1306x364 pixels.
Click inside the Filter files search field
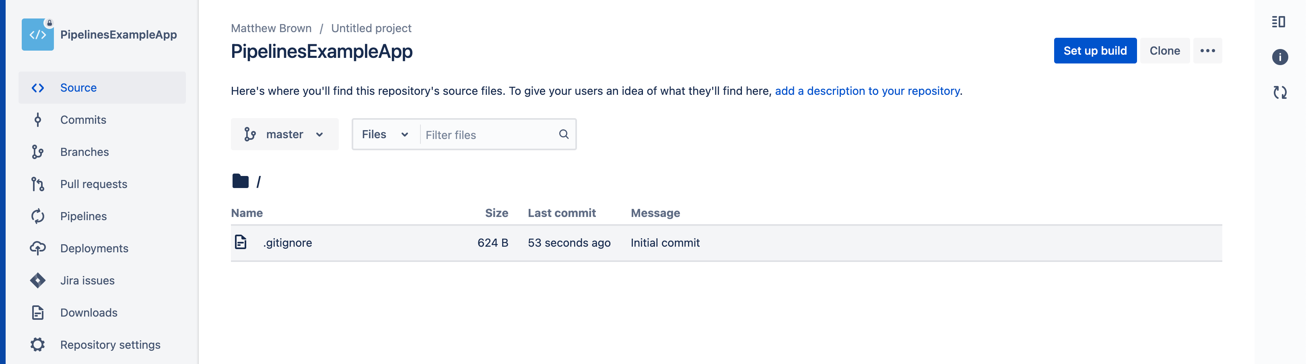tap(487, 135)
